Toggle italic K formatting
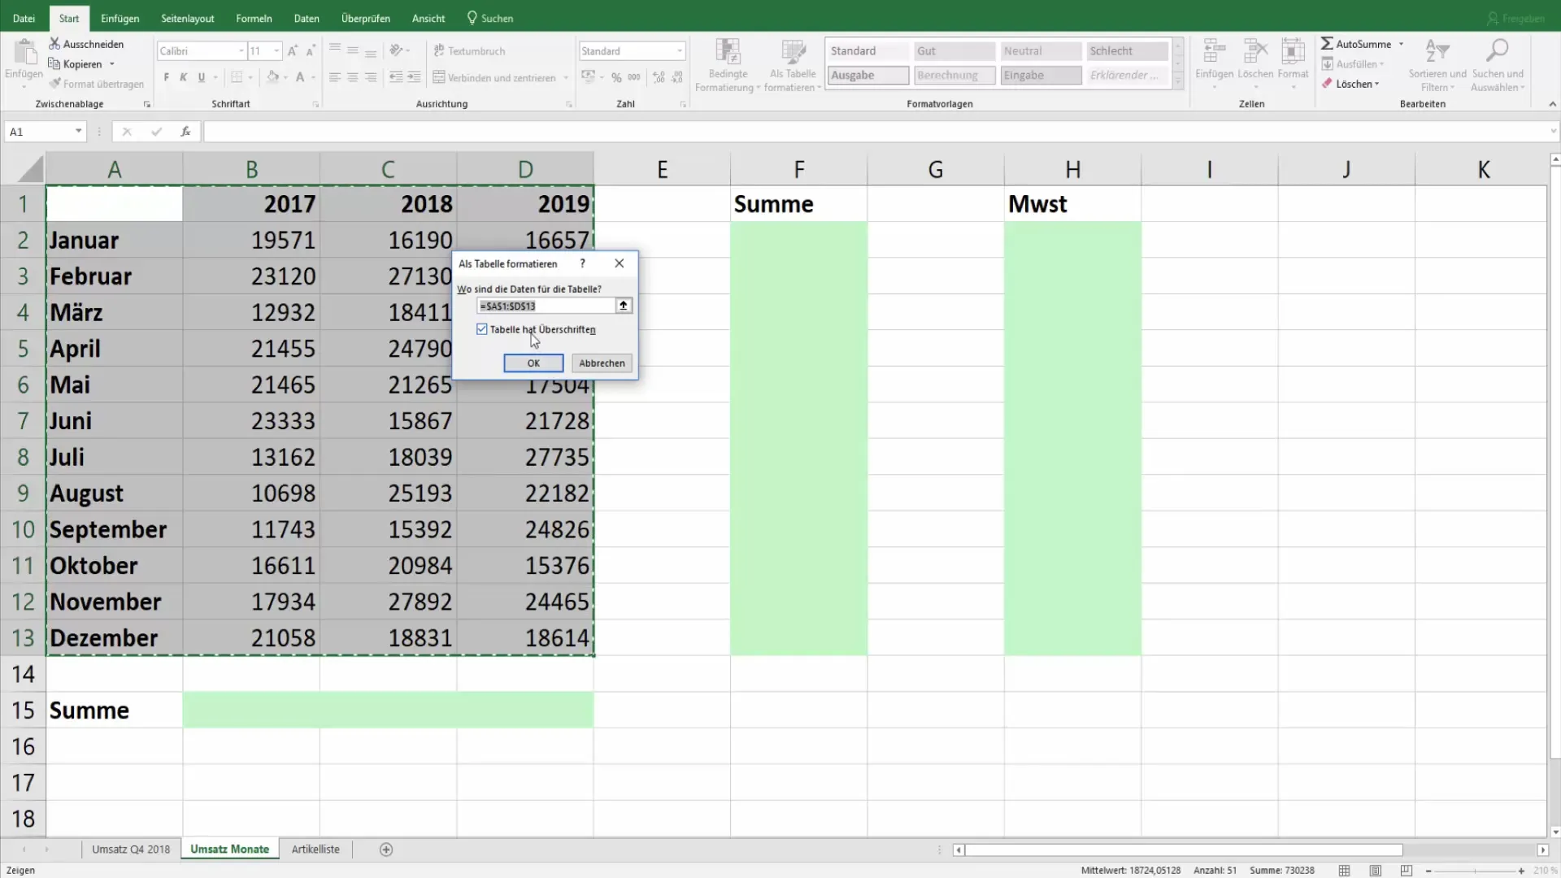 [184, 77]
